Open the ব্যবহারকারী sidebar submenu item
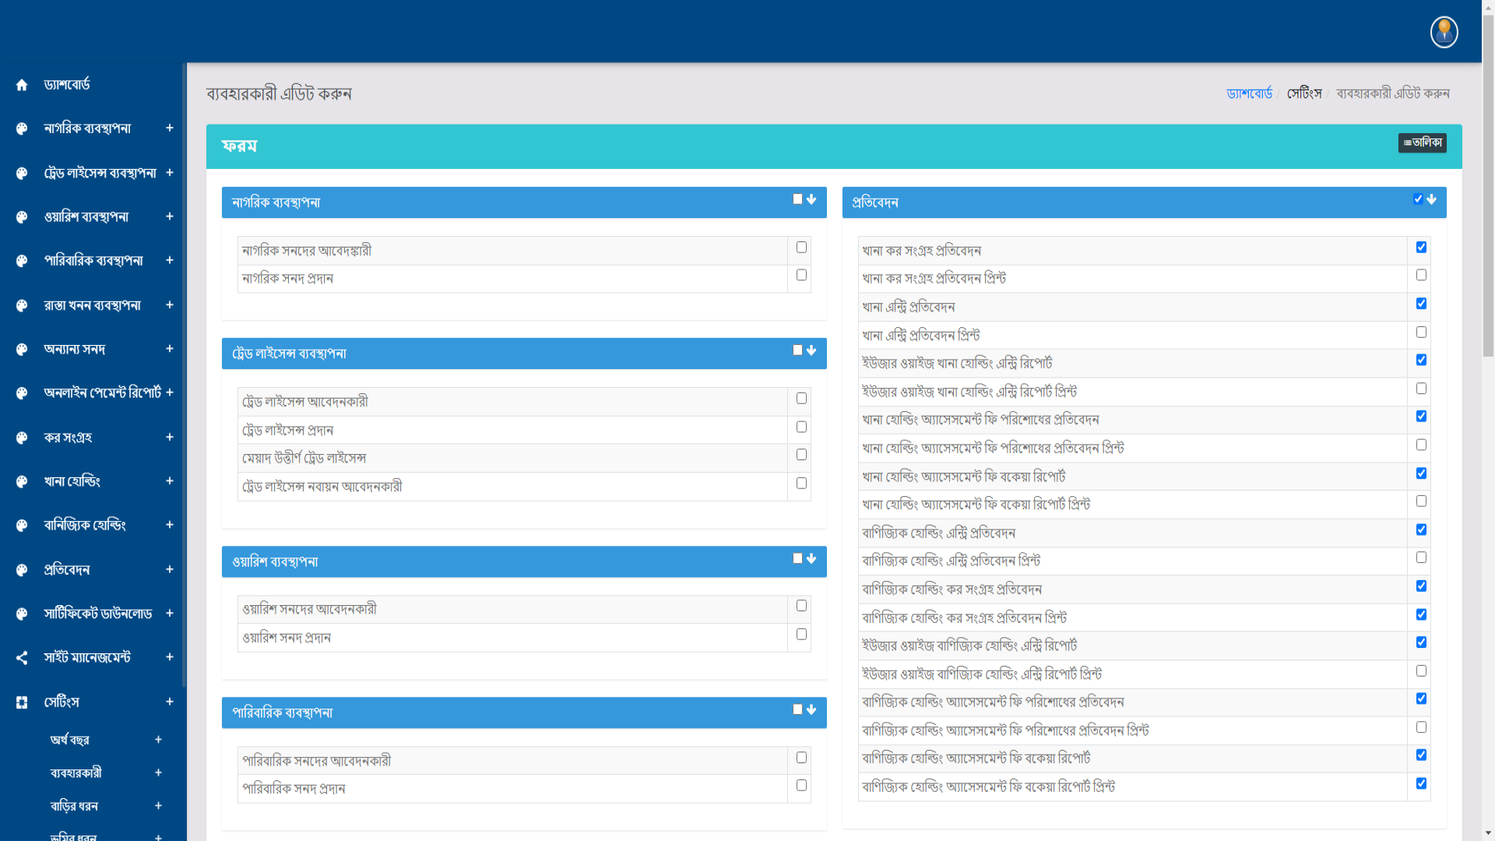This screenshot has width=1495, height=841. 76,773
